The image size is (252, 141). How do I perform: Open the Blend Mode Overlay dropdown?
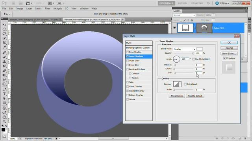184,49
